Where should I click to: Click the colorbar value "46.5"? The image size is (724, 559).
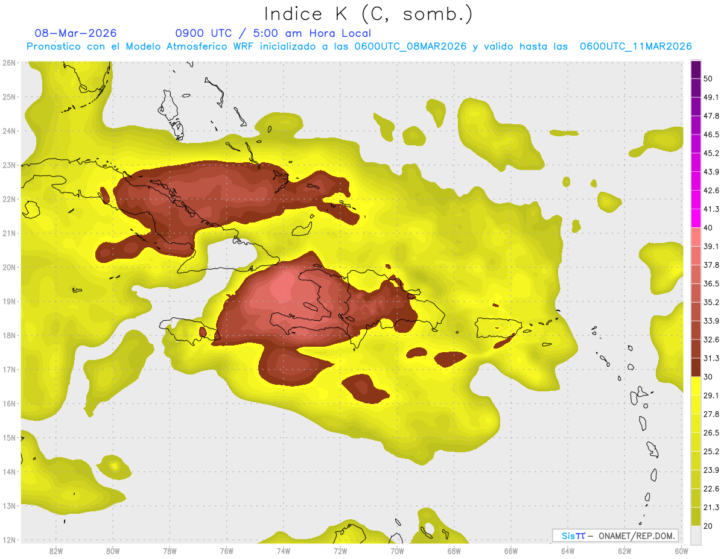point(711,134)
